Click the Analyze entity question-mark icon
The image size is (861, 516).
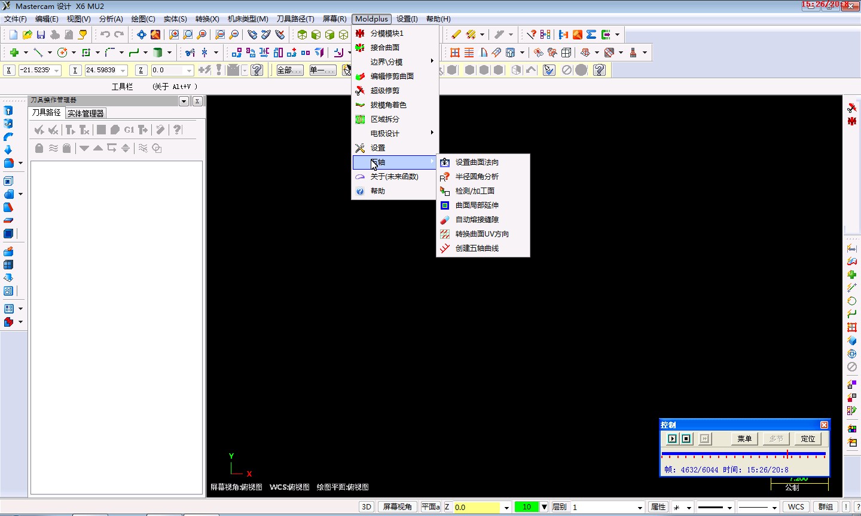click(532, 35)
